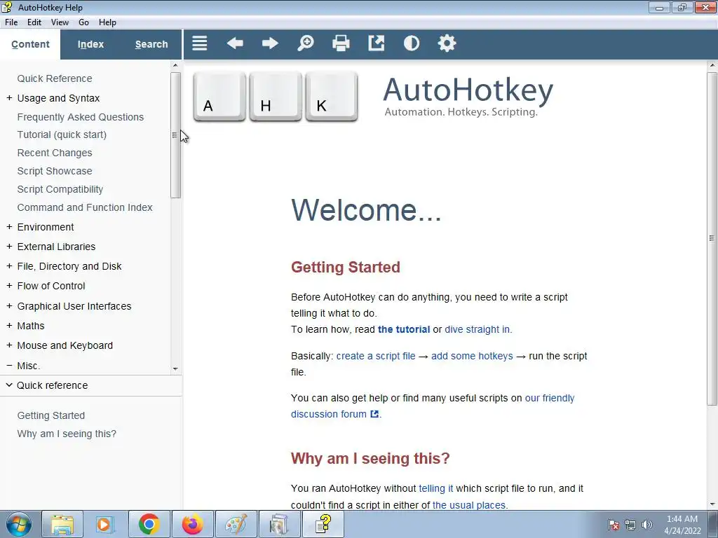Click the volume speaker tray icon
The image size is (718, 538).
click(647, 525)
